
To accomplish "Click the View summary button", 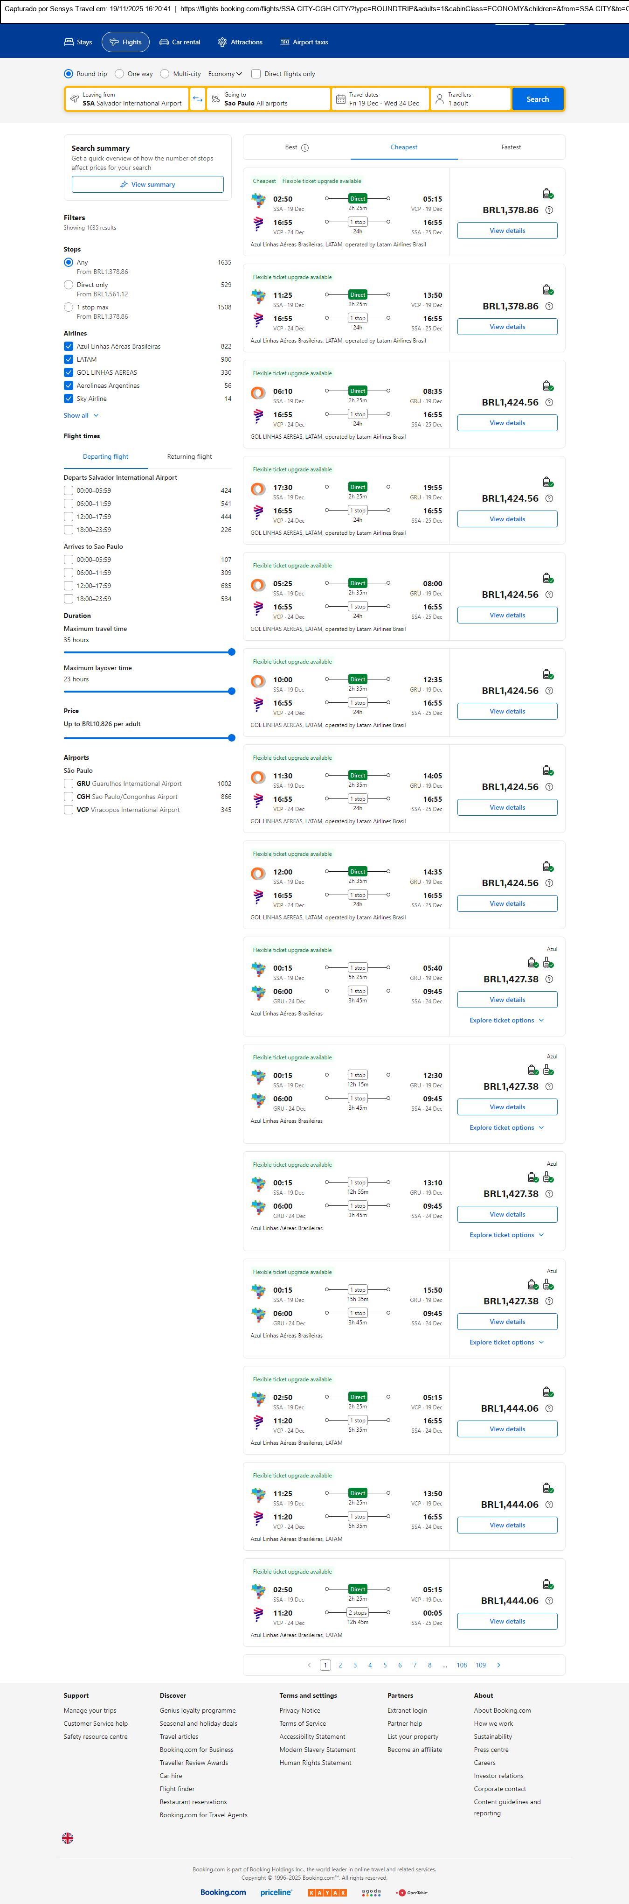I will coord(148,184).
